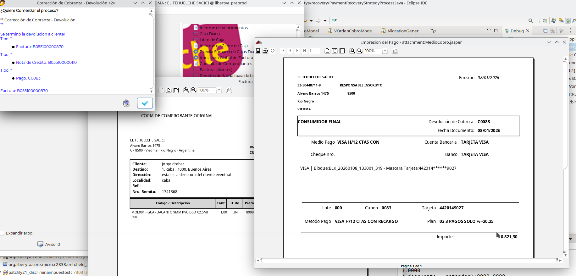Screen dimensions: 576x276
Task: Zoom in on the payment report
Action: (x=352, y=51)
